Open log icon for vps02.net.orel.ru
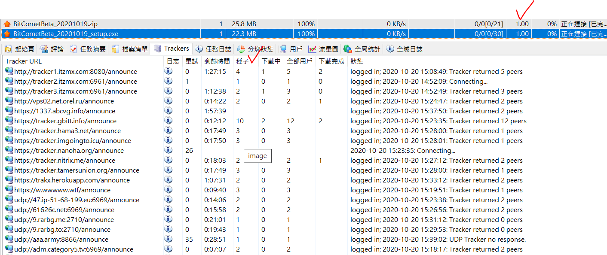This screenshot has width=607, height=255. (169, 101)
